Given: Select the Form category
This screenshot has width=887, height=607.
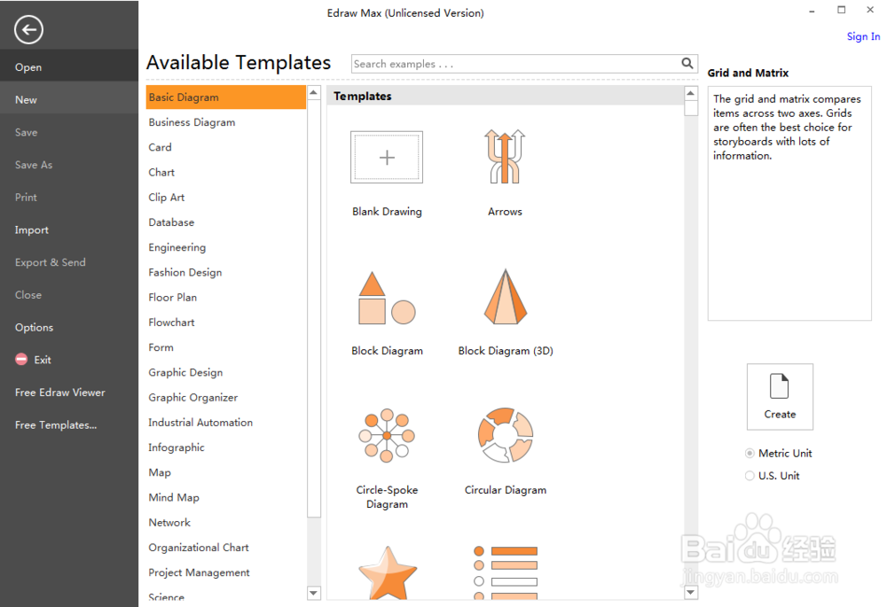Looking at the screenshot, I should click(225, 347).
